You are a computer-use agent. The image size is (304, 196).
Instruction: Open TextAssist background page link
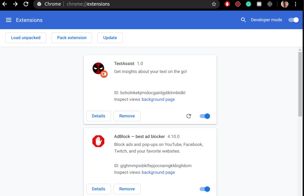(158, 99)
